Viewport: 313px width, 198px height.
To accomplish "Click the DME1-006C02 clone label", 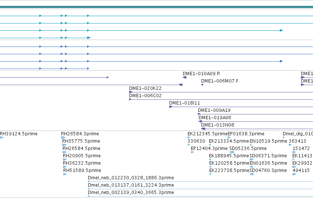I will (x=145, y=96).
